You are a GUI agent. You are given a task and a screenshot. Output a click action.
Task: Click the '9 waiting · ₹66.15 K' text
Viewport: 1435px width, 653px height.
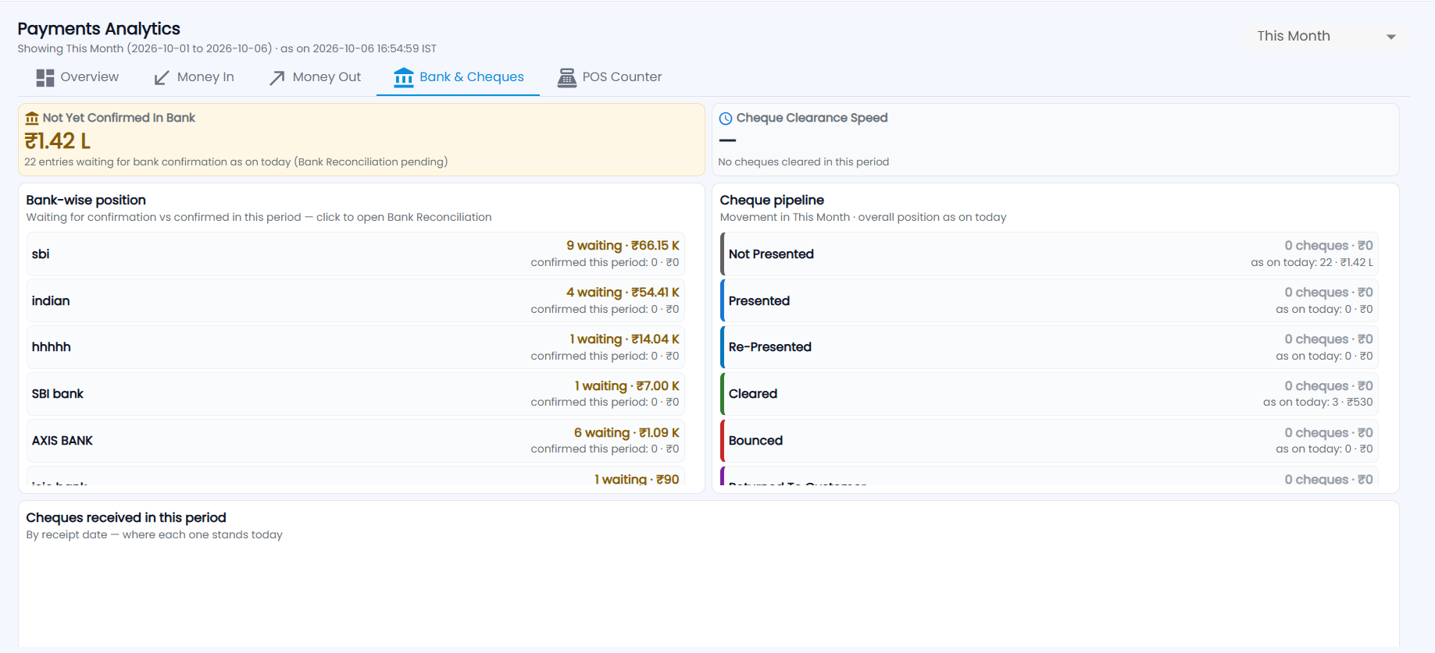[x=623, y=246]
